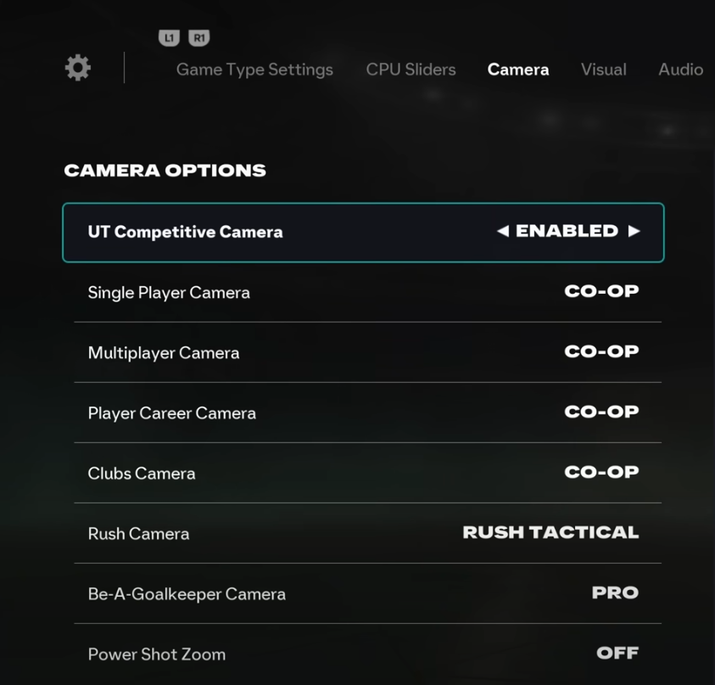The image size is (715, 685).
Task: Select the Single Player Camera option
Action: click(367, 293)
